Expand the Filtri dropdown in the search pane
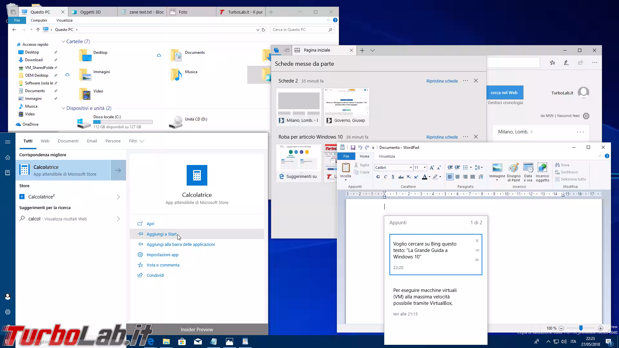This screenshot has width=619, height=348. (x=136, y=141)
